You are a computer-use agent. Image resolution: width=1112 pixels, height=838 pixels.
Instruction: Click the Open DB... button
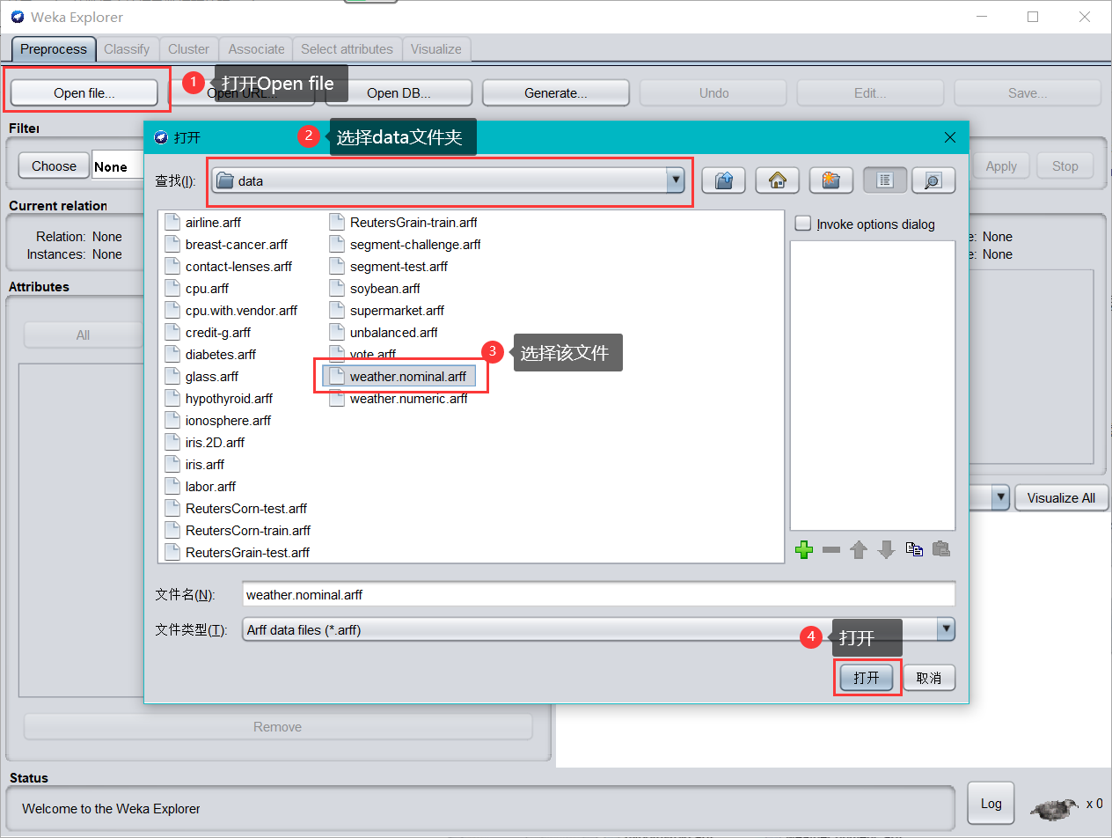coord(399,92)
